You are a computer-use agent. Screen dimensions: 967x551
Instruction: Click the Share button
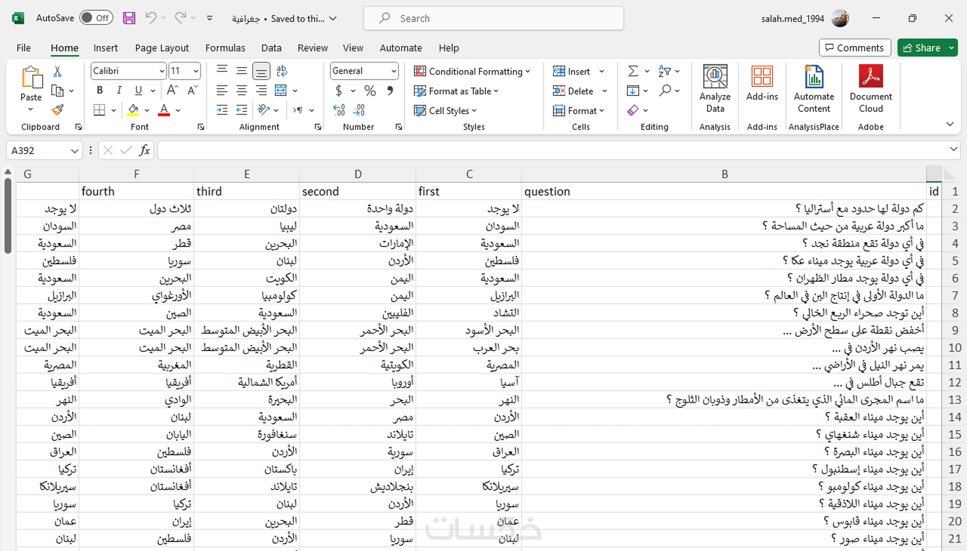[x=921, y=48]
